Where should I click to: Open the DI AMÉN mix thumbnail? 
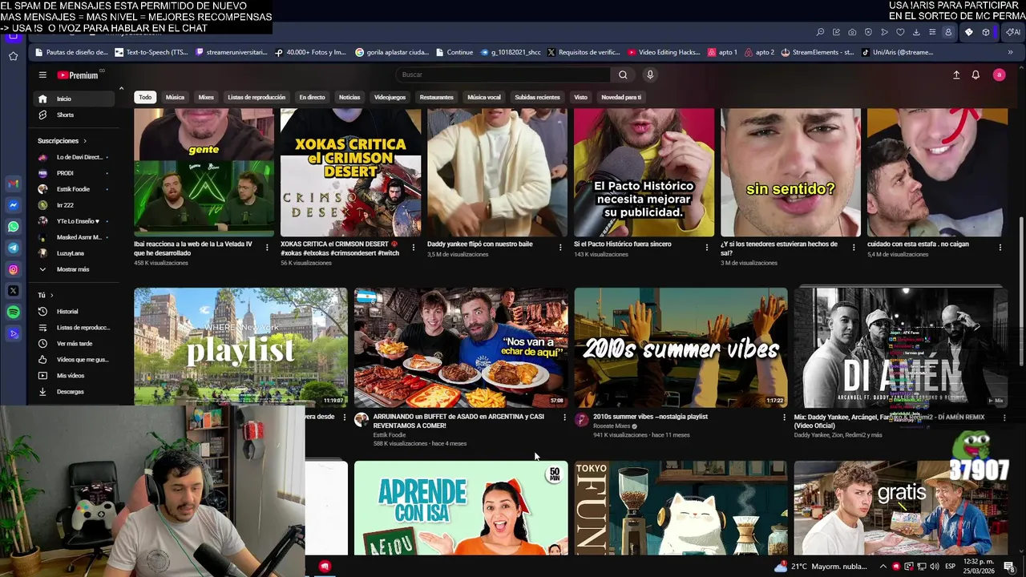[901, 348]
